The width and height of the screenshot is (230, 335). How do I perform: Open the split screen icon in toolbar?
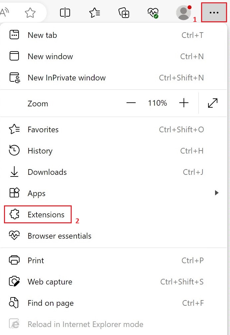pos(65,13)
